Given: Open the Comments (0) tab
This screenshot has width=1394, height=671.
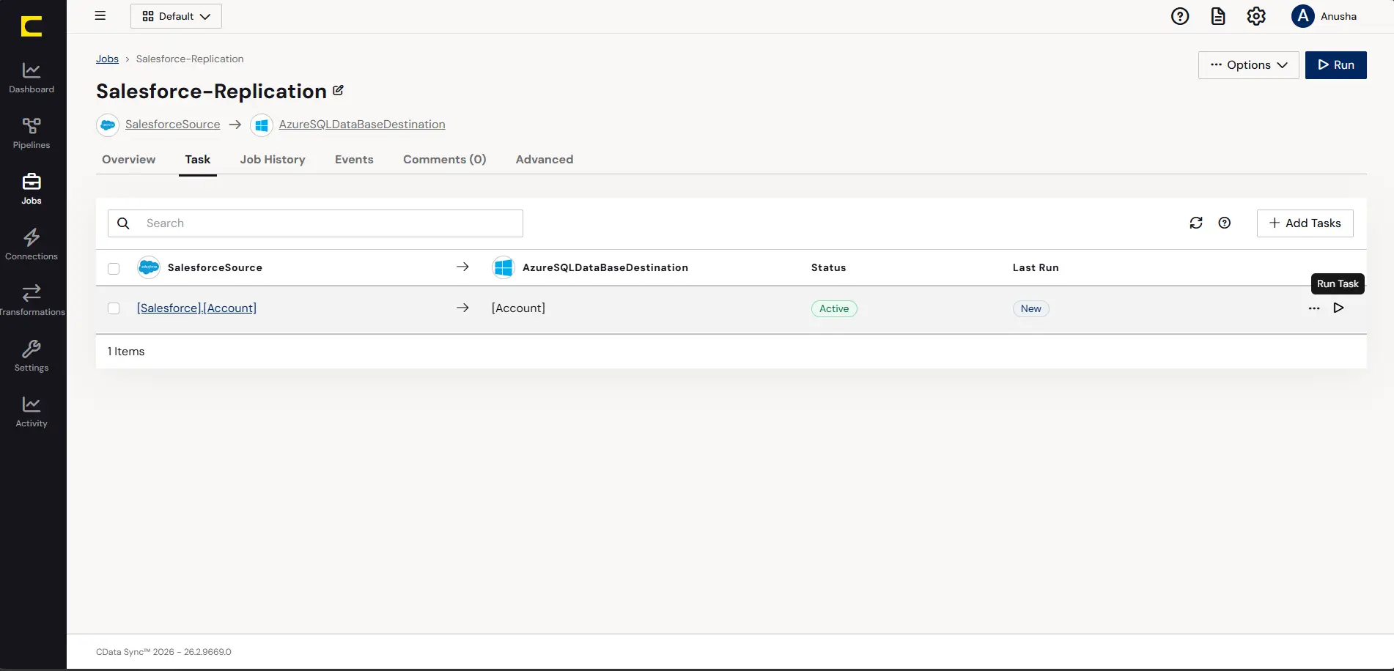Looking at the screenshot, I should (445, 160).
